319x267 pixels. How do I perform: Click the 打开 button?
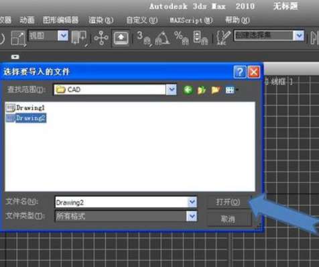228,203
